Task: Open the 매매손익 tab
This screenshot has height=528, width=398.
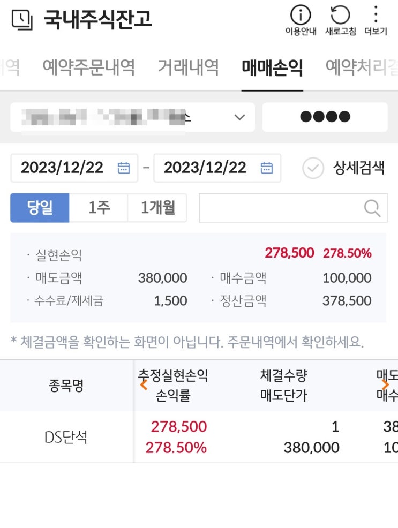Action: tap(273, 67)
